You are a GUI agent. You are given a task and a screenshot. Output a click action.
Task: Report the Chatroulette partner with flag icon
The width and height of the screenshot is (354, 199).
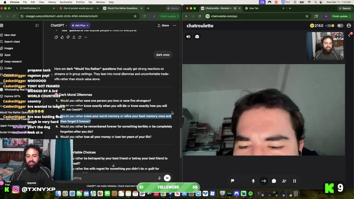point(233,181)
